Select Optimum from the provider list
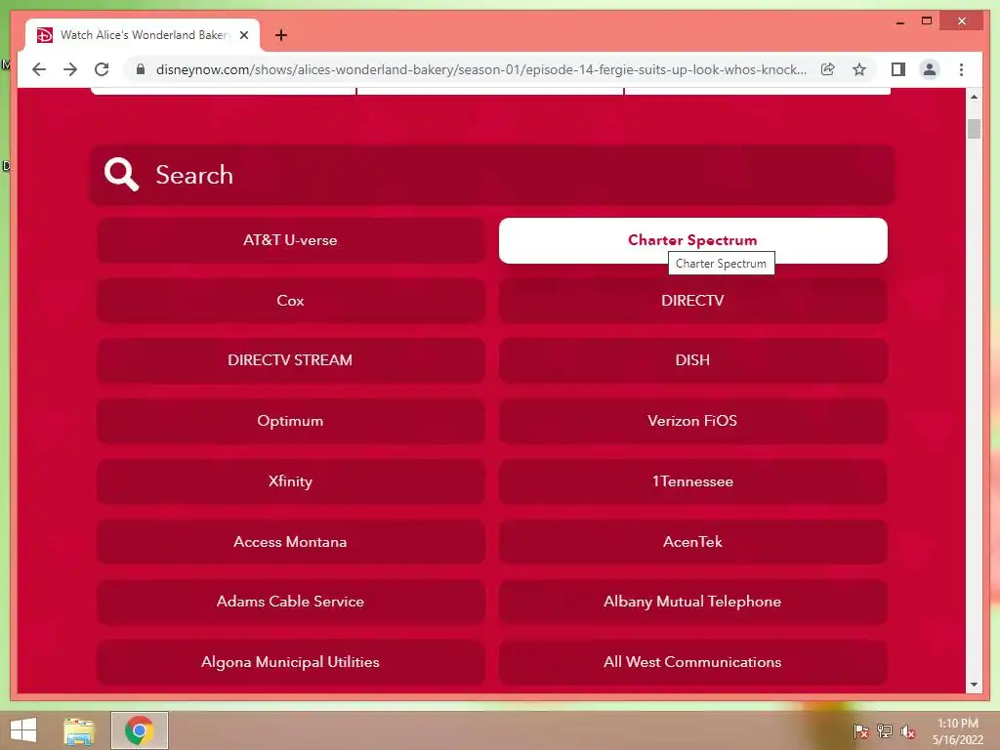This screenshot has height=750, width=1000. pos(290,421)
